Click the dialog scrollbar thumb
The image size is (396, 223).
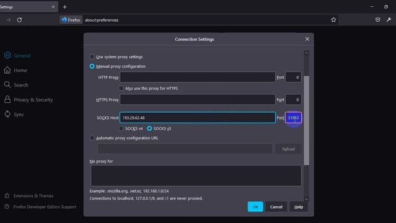point(306,120)
